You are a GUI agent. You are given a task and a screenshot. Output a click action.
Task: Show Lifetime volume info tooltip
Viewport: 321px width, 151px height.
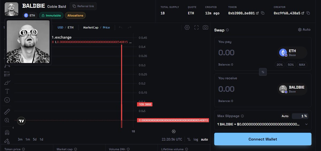coord(186,149)
